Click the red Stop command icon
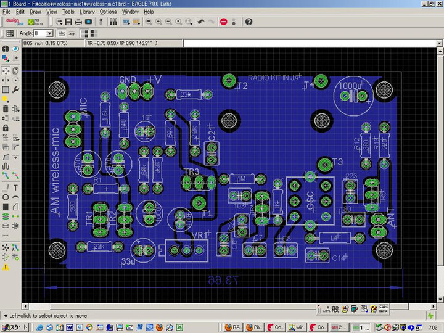This screenshot has width=444, height=333. (224, 22)
